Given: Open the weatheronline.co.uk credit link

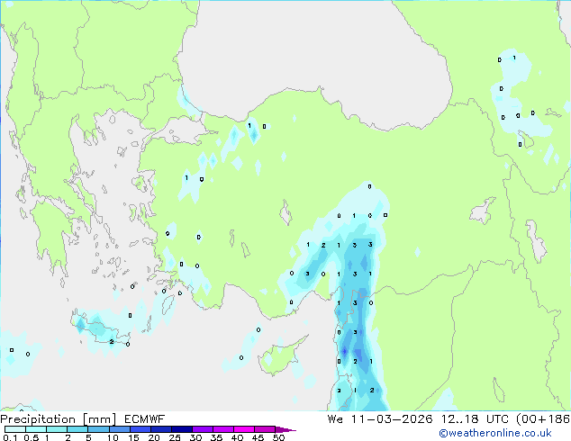Looking at the screenshot, I should 495,433.
